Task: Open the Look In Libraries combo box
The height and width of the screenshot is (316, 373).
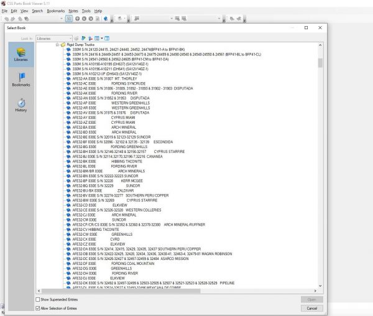Action: [54, 39]
